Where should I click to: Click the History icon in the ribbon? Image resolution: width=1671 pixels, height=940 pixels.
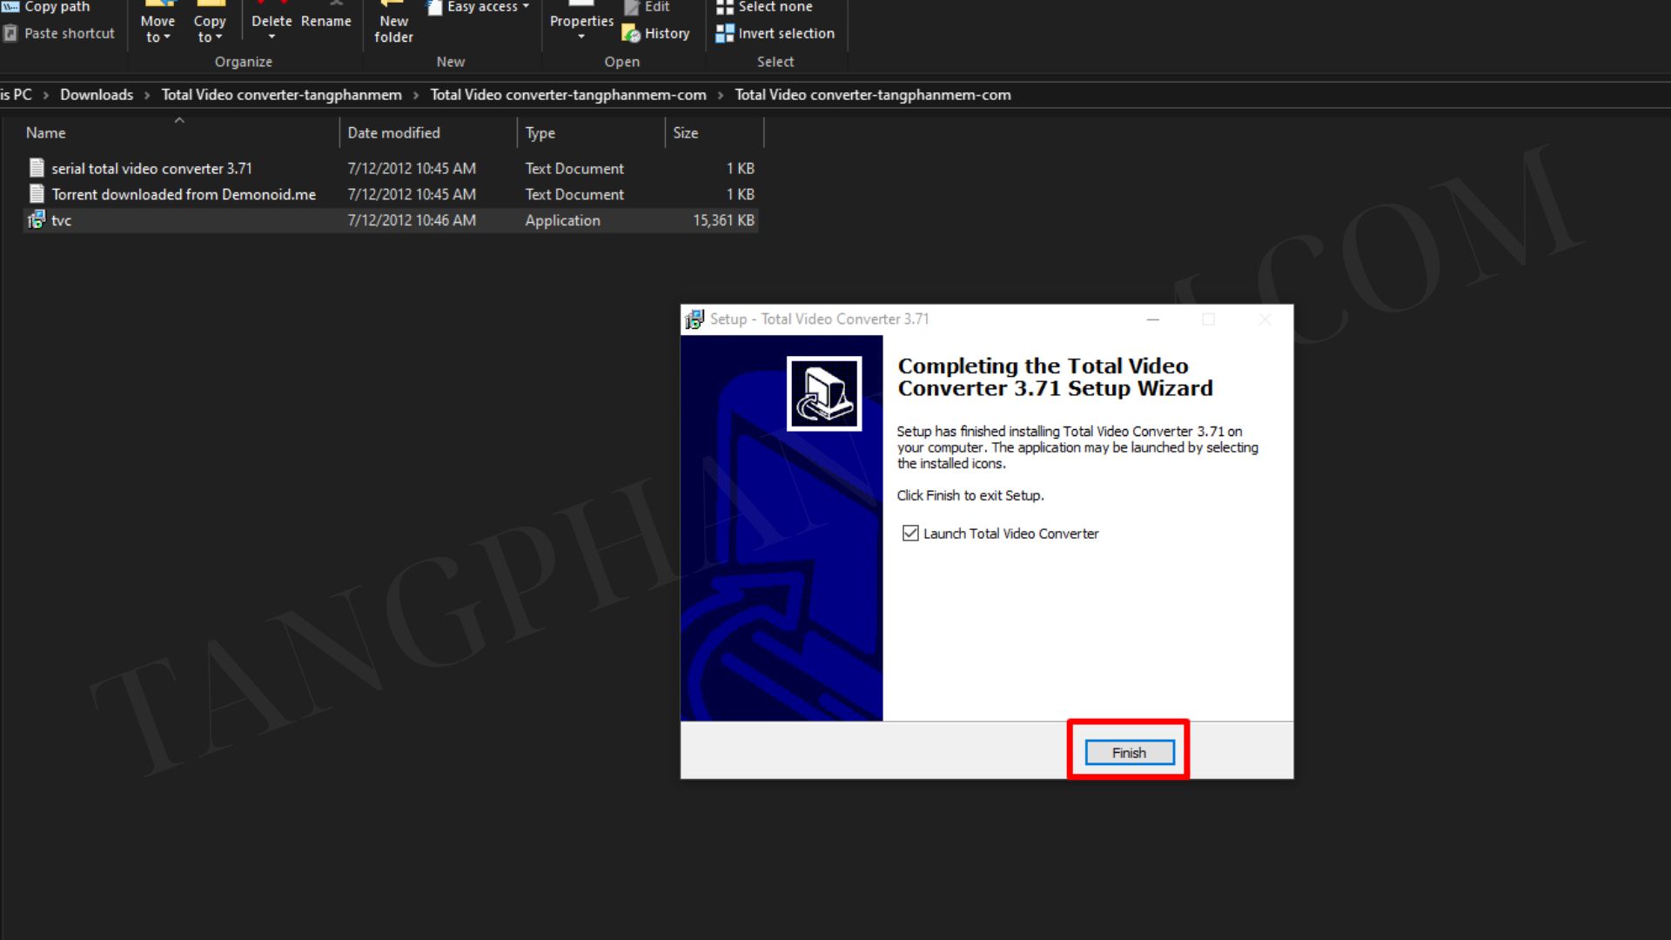[x=631, y=34]
